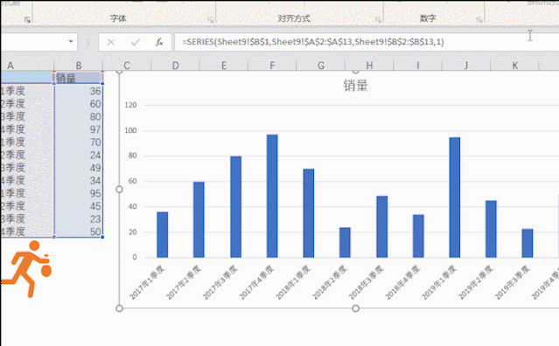Click the 2018年3季度 bar in chart
The width and height of the screenshot is (559, 346).
[381, 227]
